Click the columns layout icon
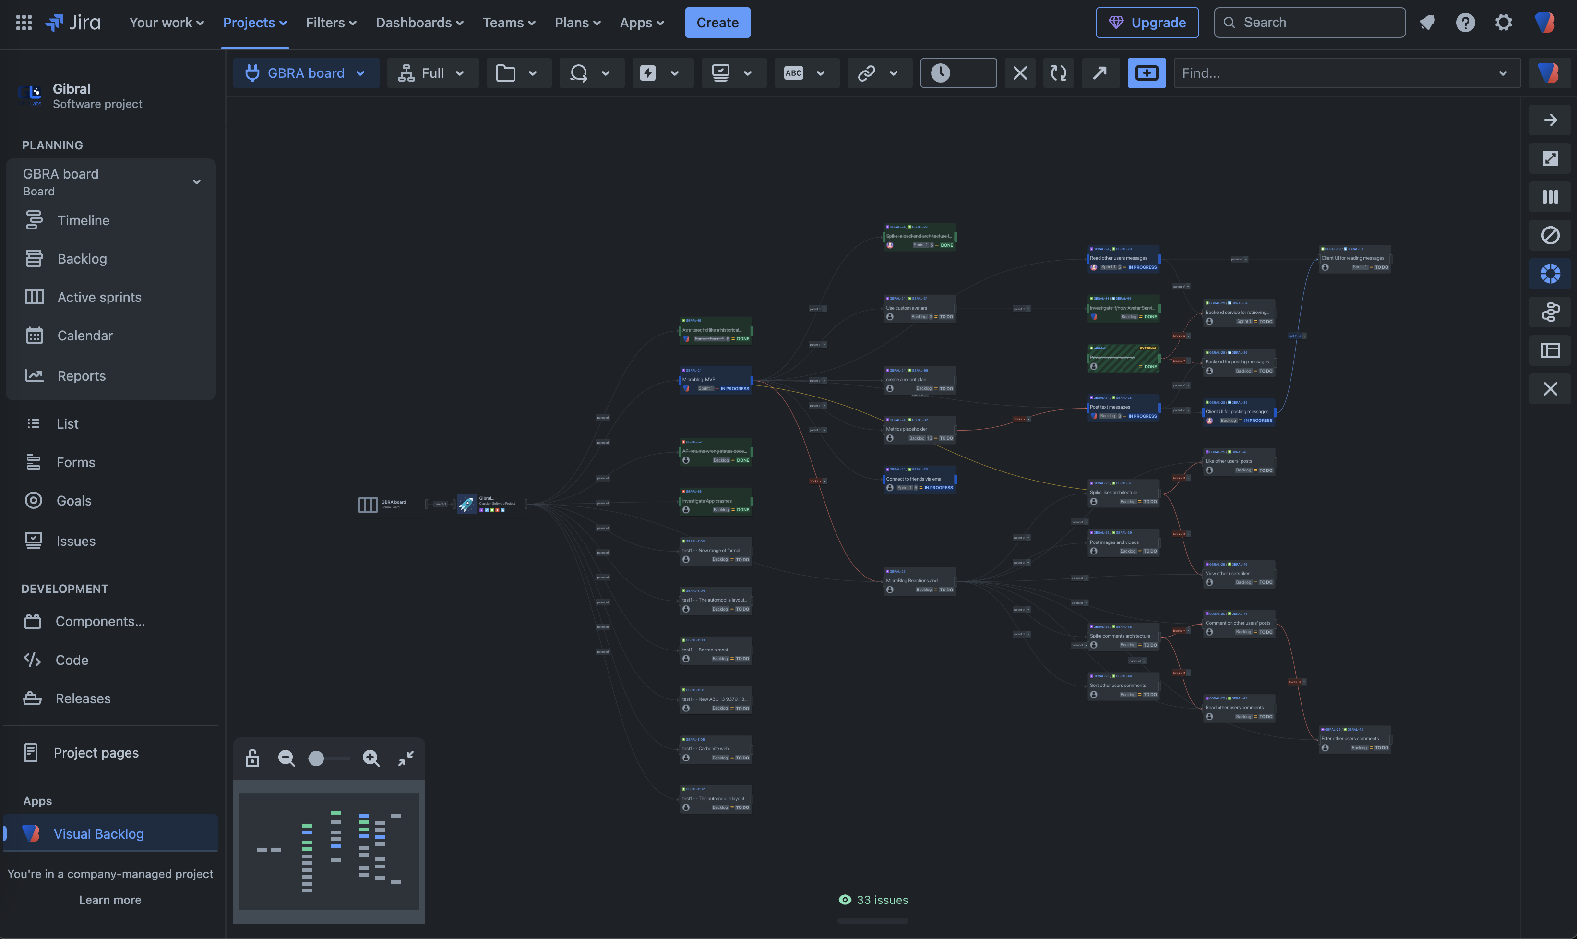1577x939 pixels. click(1550, 197)
